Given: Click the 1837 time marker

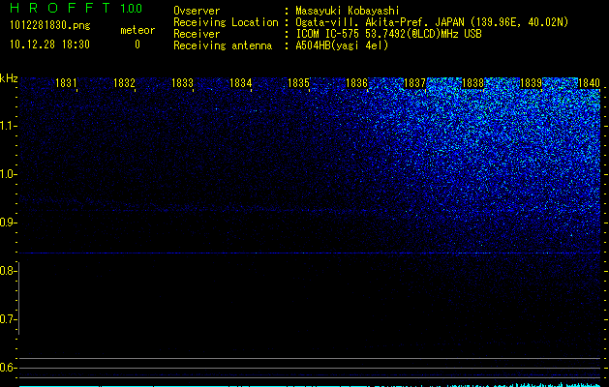Looking at the screenshot, I should pos(414,82).
